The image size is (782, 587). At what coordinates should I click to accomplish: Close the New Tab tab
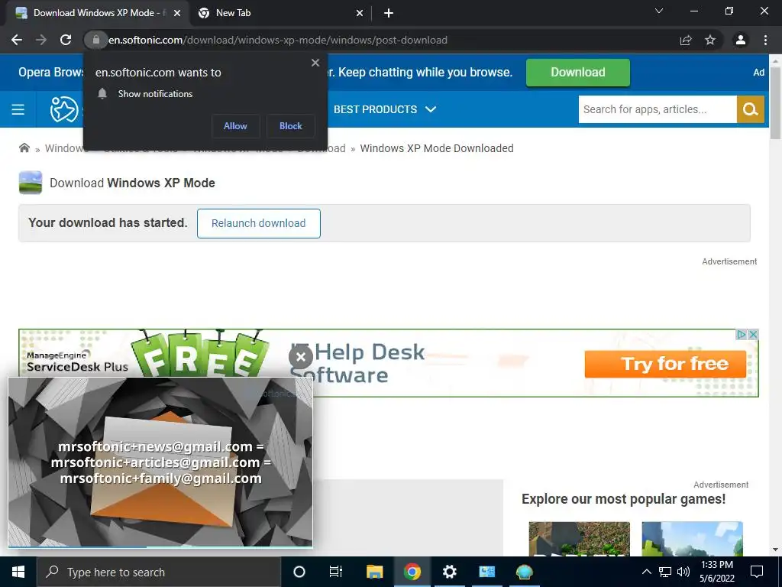[x=360, y=14]
